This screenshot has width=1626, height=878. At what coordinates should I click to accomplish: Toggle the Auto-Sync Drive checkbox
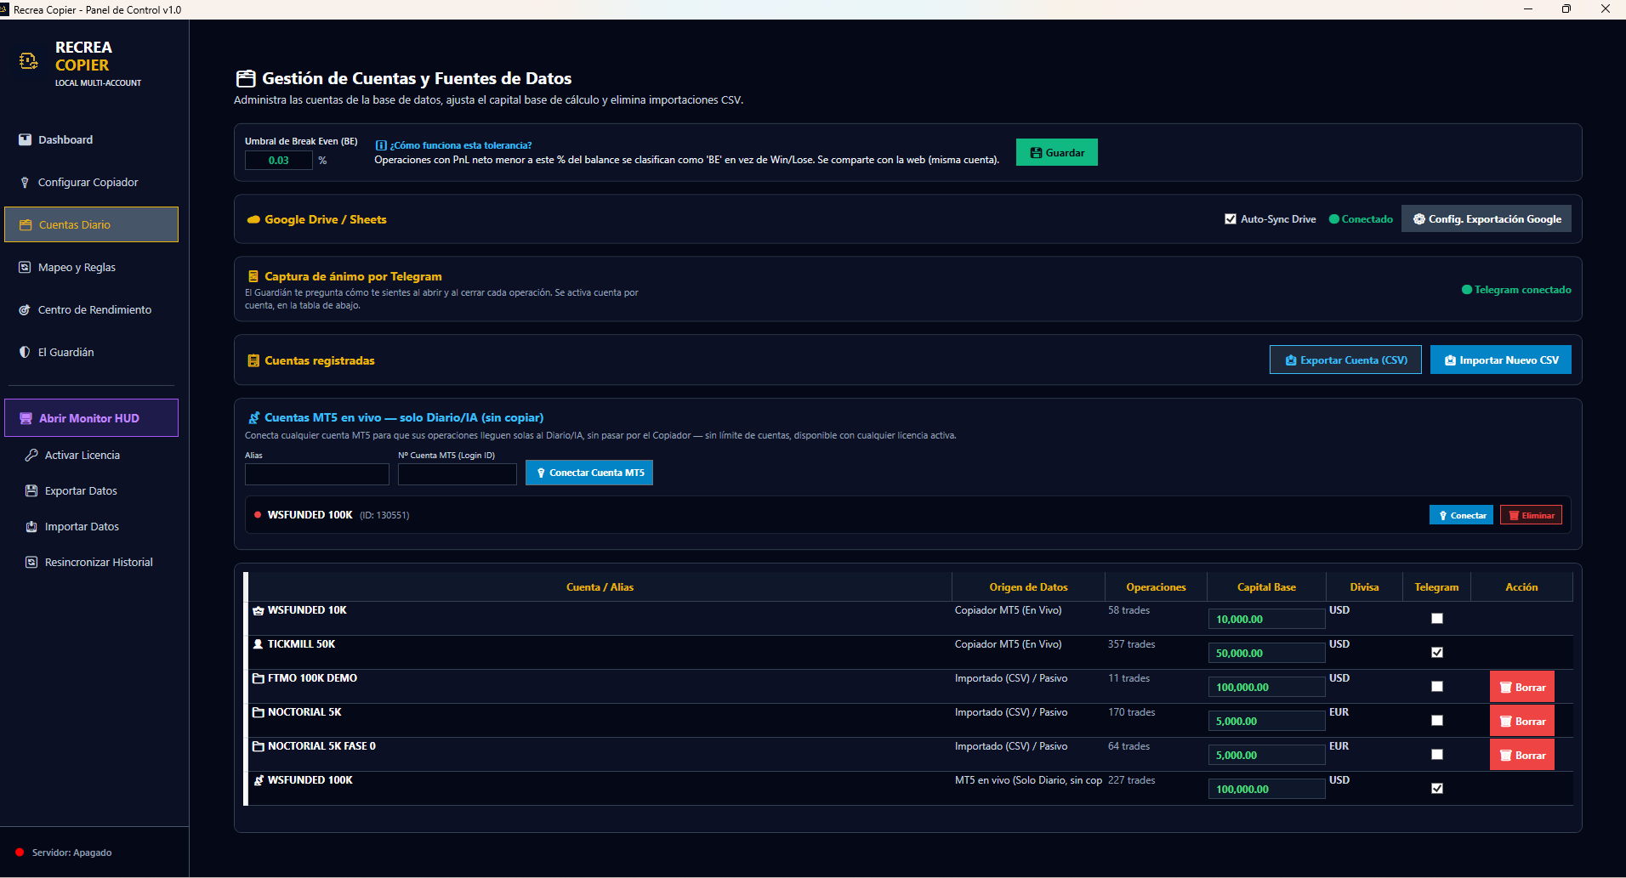point(1231,219)
